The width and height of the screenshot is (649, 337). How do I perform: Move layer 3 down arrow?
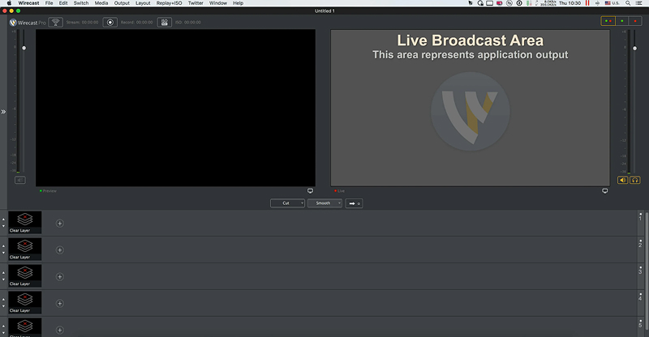[4, 279]
